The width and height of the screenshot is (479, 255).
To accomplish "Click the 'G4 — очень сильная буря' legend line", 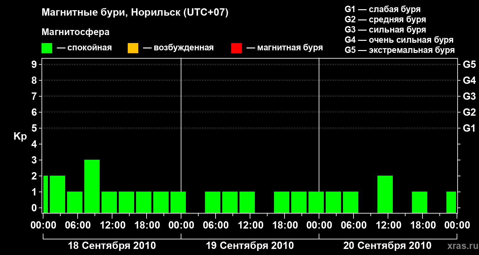I will pyautogui.click(x=399, y=40).
